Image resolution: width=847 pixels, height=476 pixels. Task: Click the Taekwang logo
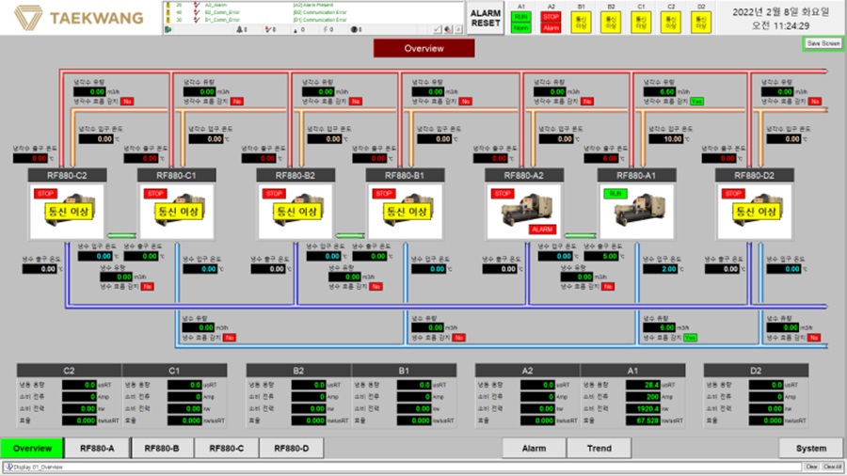pyautogui.click(x=79, y=18)
